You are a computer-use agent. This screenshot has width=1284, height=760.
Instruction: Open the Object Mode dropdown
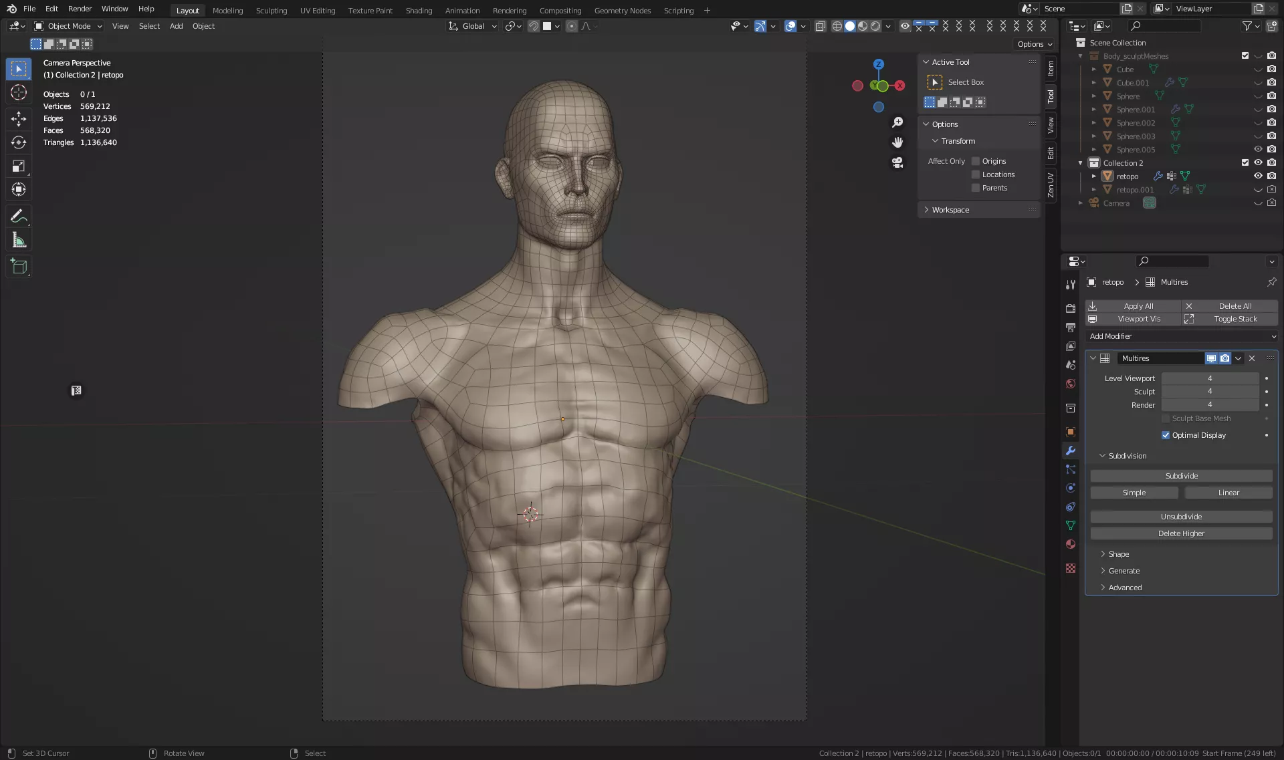tap(68, 26)
